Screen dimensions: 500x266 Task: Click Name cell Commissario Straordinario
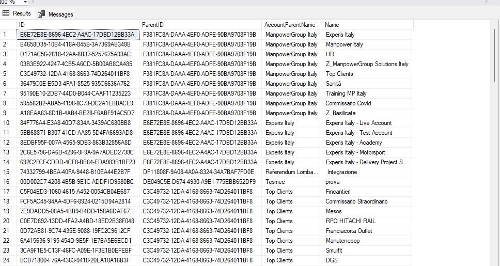[368, 201]
